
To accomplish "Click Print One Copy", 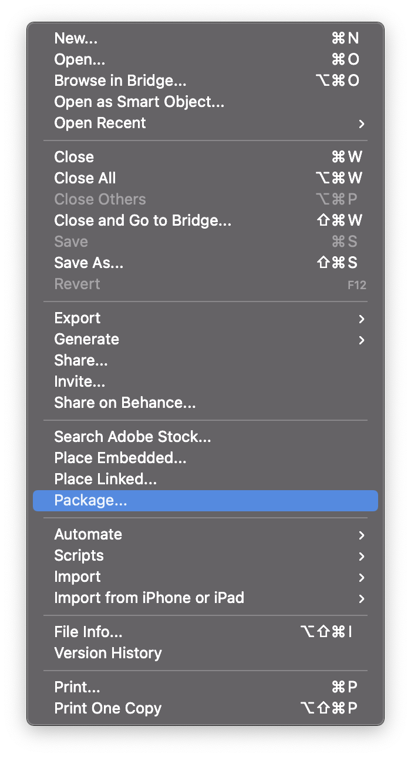I will [x=107, y=708].
